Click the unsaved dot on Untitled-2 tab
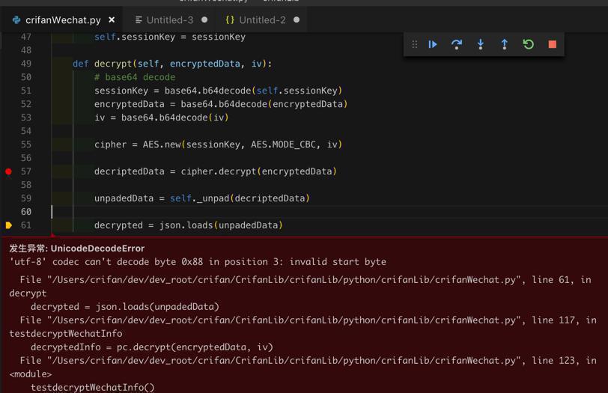This screenshot has width=608, height=393. click(297, 20)
